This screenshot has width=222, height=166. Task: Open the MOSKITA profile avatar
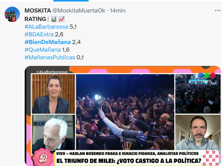point(12,14)
